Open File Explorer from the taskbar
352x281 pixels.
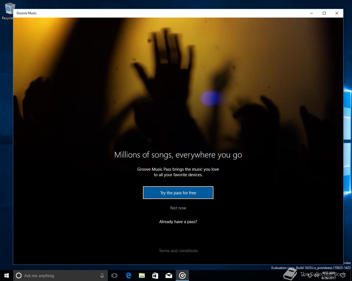point(142,276)
